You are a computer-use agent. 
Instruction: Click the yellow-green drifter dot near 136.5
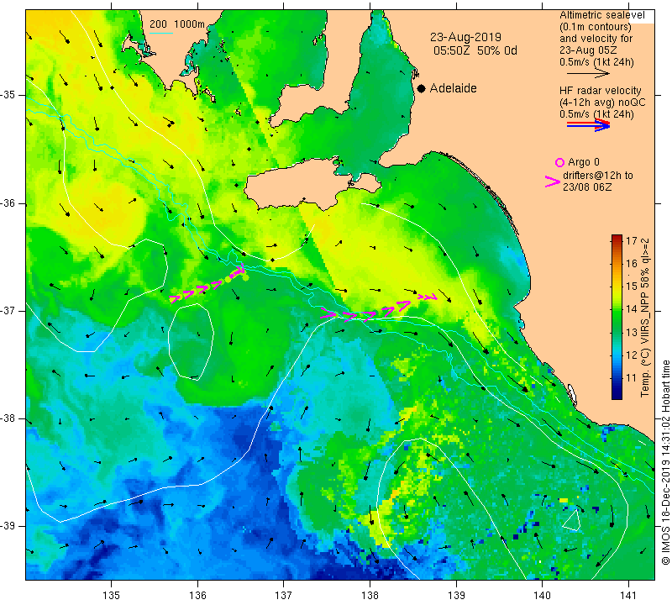pos(245,277)
